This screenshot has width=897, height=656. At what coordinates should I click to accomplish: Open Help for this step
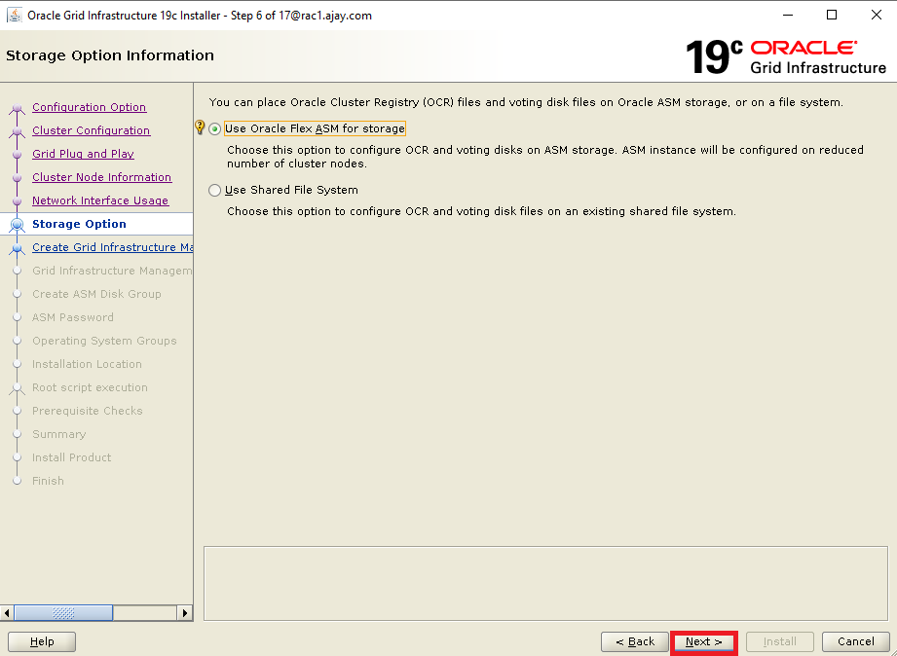(x=42, y=642)
